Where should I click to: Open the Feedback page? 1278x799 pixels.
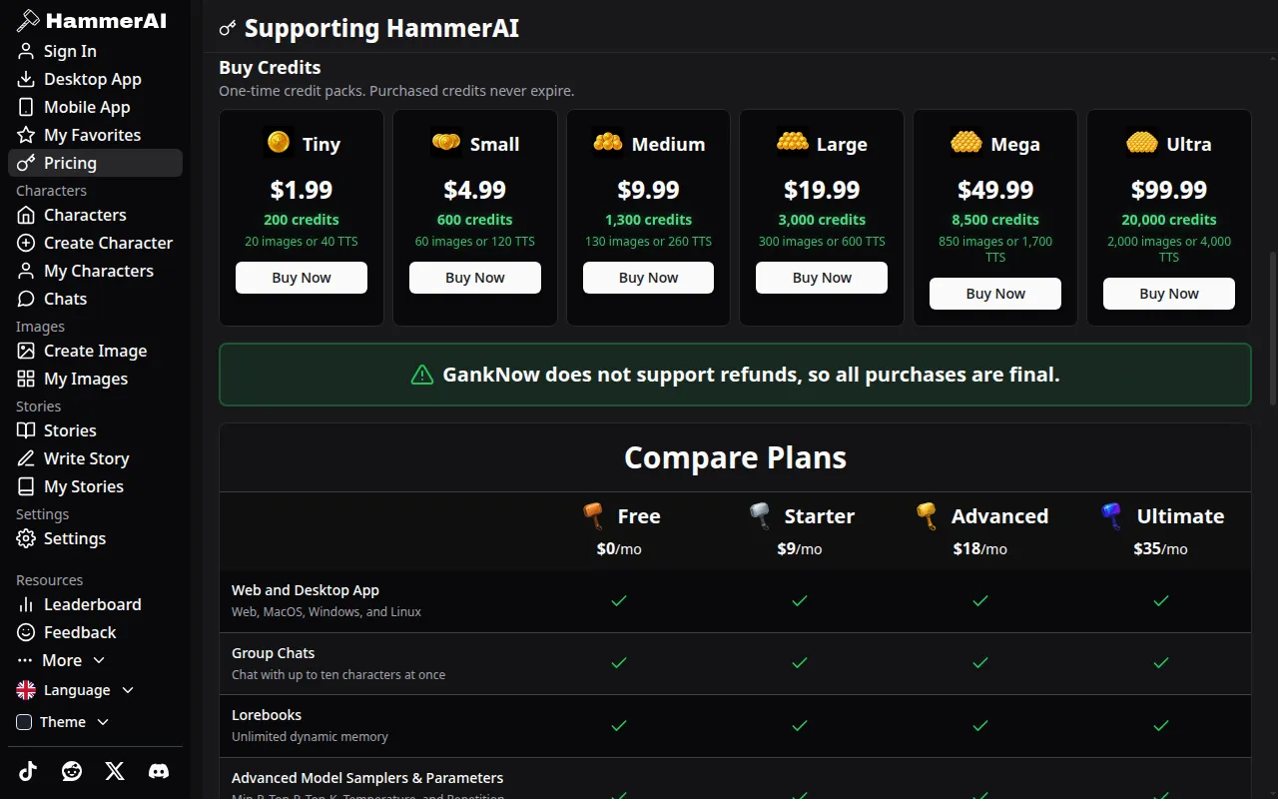(95, 632)
